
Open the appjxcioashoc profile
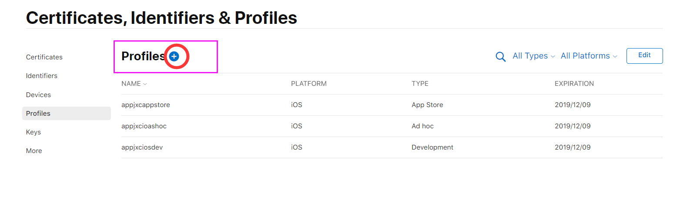click(x=144, y=126)
